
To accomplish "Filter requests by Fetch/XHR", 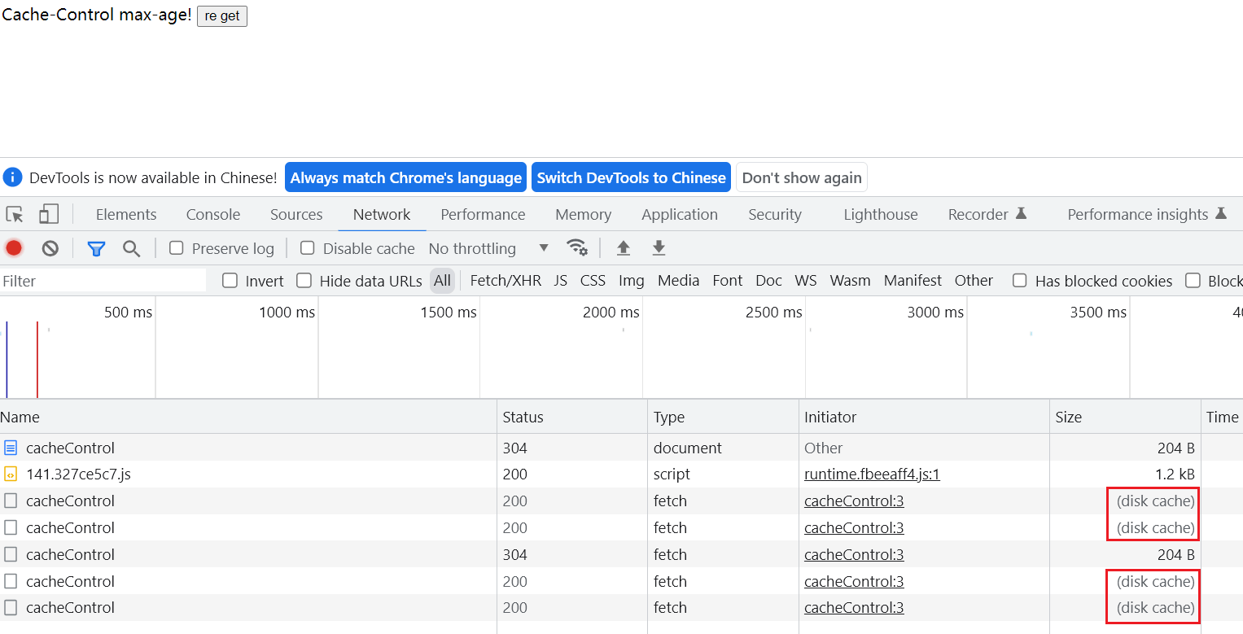I will coord(506,281).
